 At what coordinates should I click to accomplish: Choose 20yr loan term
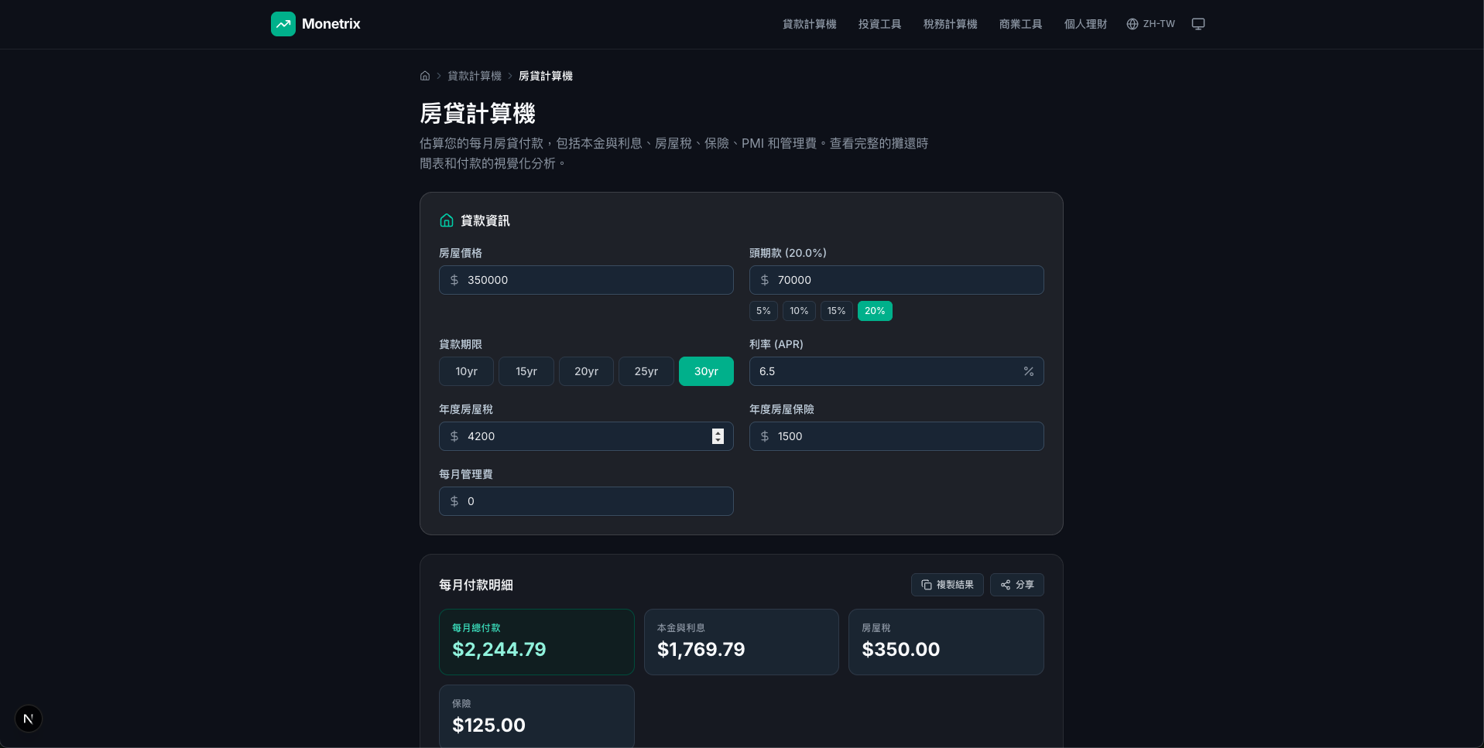pyautogui.click(x=586, y=371)
